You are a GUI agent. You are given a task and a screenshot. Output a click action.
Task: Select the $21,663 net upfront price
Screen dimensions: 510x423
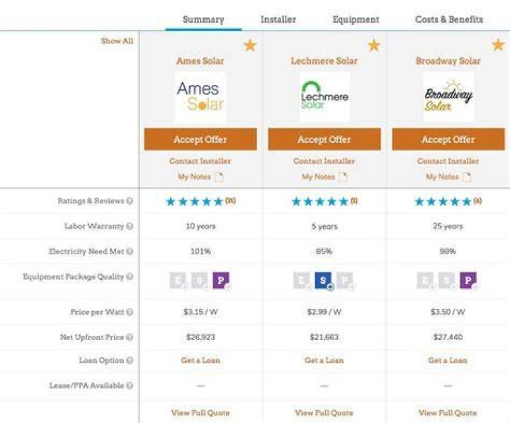point(324,337)
